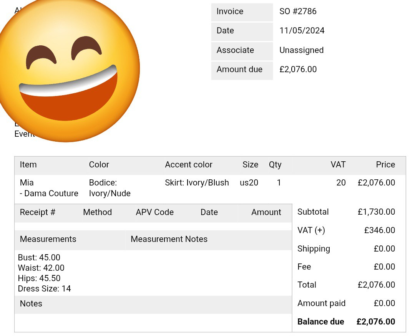Click the Color column header

coord(99,165)
